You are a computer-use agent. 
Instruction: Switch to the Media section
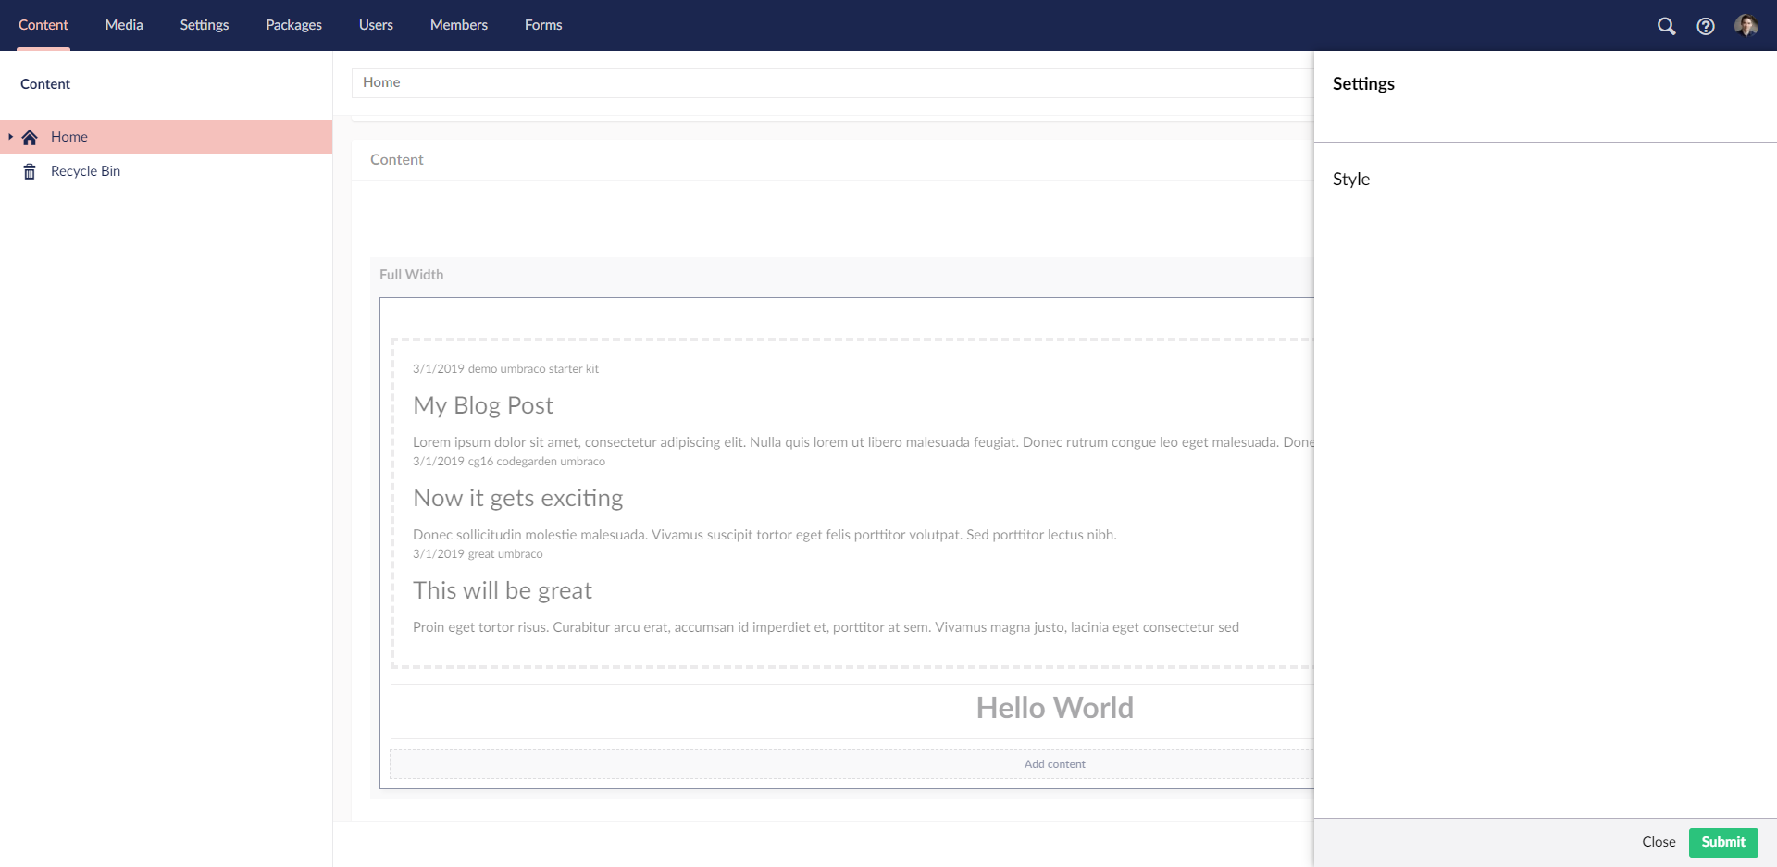point(123,25)
